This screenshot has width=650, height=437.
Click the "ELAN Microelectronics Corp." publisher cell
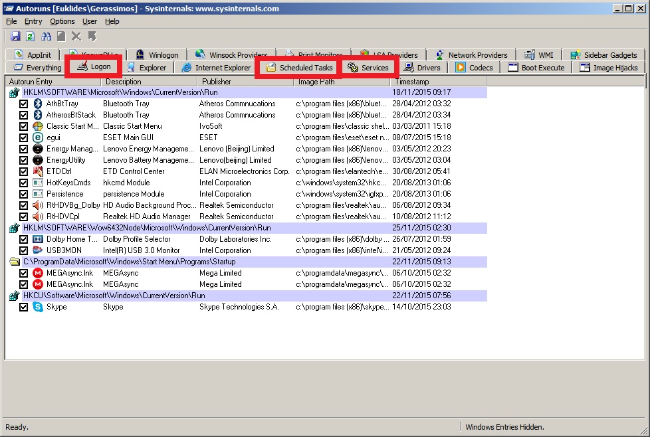point(244,171)
